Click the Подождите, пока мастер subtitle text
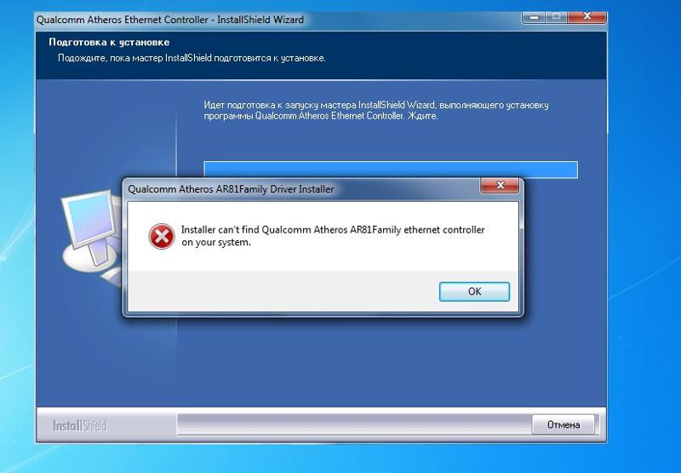Screen dimensions: 681x473 (x=192, y=58)
